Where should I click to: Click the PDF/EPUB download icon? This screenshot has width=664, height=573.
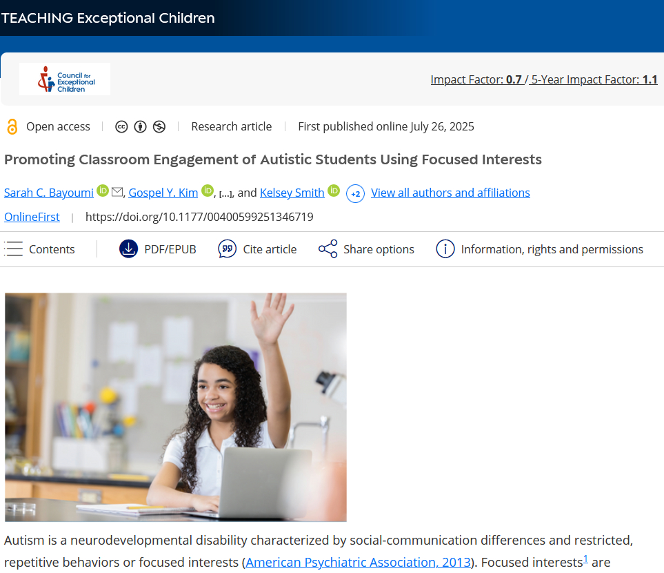(x=128, y=249)
